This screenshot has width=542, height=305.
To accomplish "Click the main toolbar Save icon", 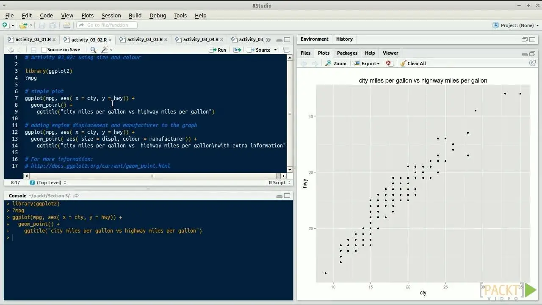I will tap(41, 25).
